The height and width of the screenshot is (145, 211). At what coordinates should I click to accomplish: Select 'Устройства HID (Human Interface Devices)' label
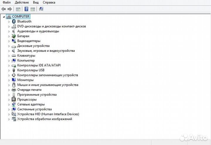coord(48,114)
